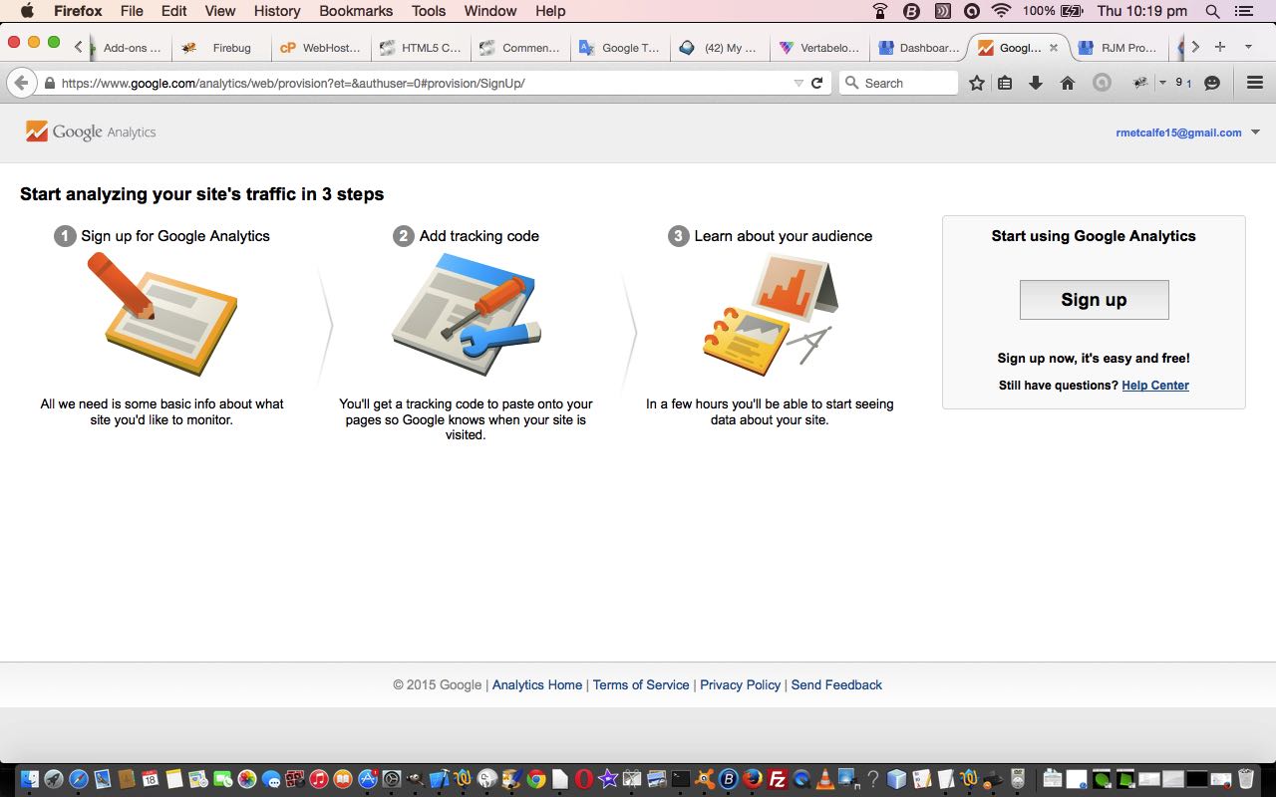Open the Analytics Home footer link
1276x797 pixels.
point(537,684)
